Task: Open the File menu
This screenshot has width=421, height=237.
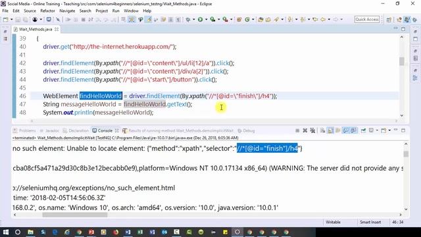Action: pyautogui.click(x=5, y=11)
